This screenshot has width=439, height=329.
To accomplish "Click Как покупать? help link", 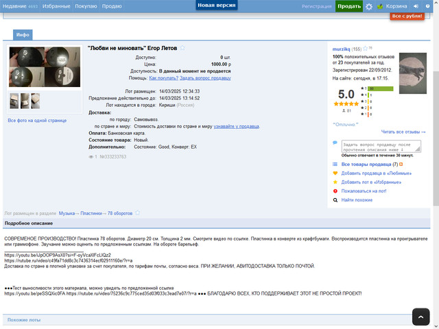I will [x=163, y=78].
